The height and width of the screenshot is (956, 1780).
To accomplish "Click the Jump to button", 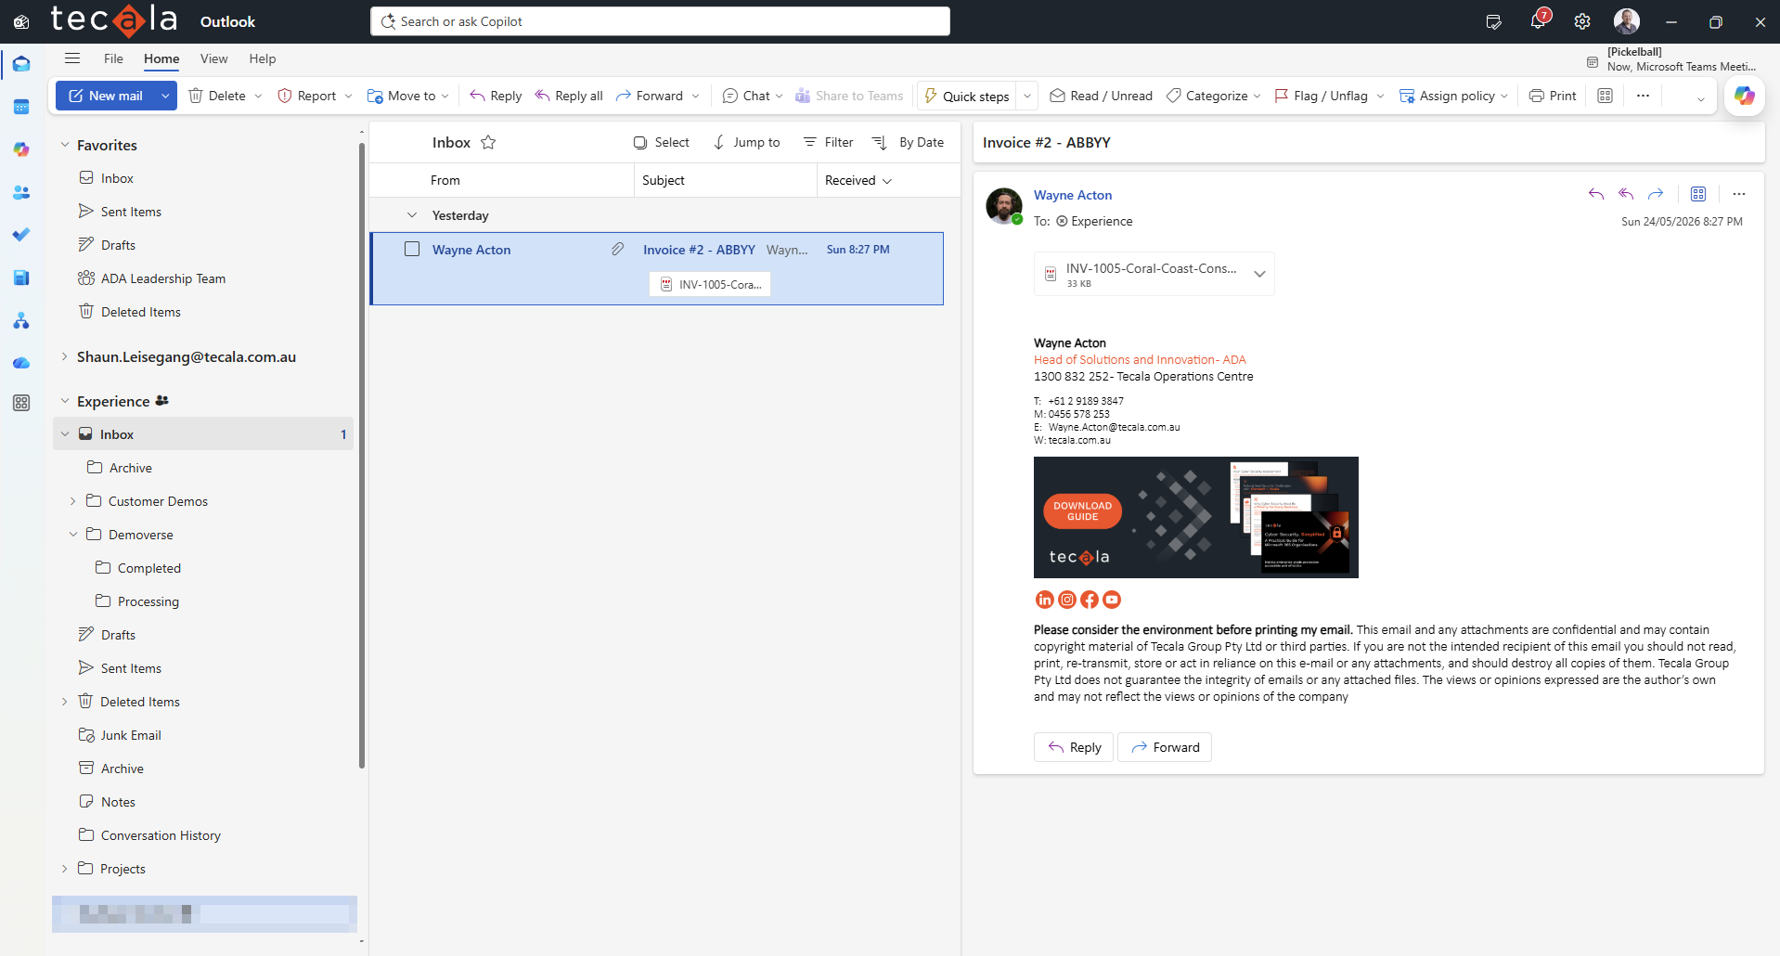I will (x=746, y=142).
